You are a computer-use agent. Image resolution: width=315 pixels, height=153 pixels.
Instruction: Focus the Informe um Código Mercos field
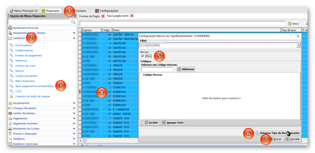(x=157, y=69)
